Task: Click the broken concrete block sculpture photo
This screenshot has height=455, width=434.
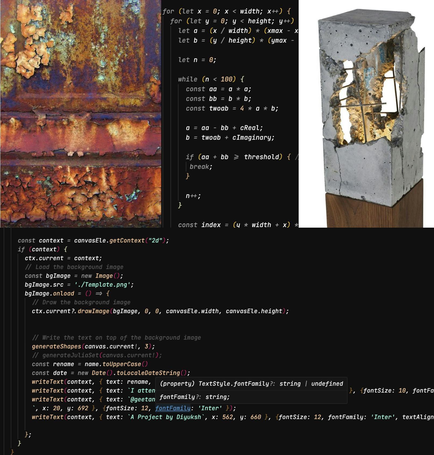Action: pos(366,114)
